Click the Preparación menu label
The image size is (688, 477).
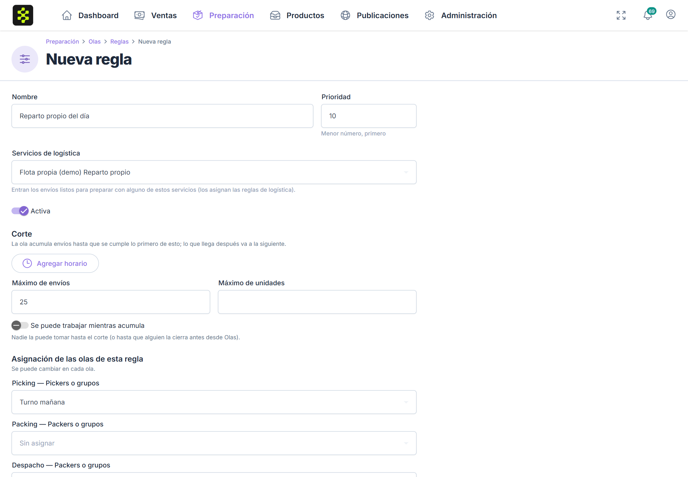[x=232, y=15]
